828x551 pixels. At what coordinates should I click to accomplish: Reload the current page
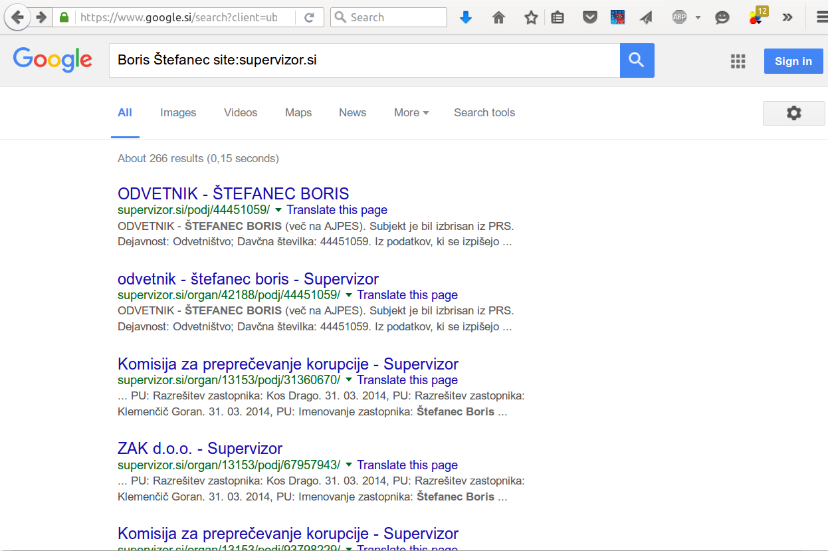tap(309, 17)
